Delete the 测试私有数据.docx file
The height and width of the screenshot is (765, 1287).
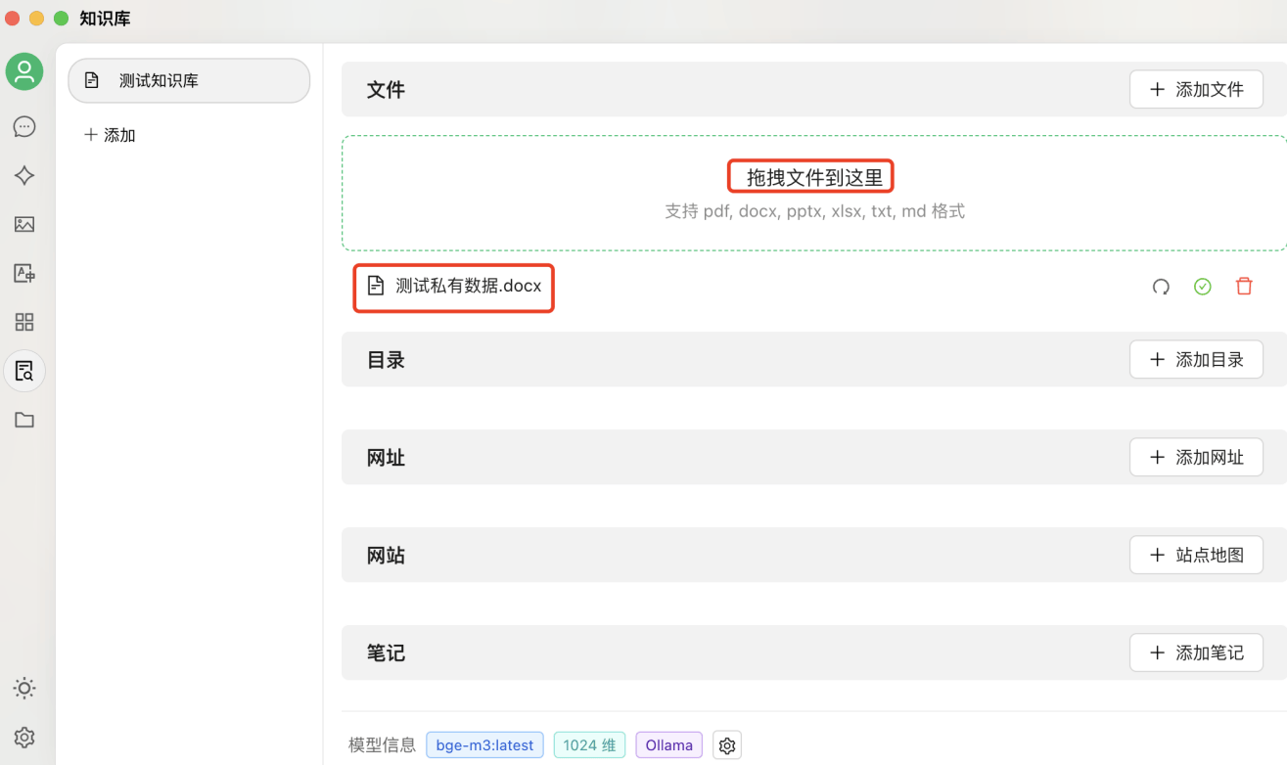[1244, 286]
